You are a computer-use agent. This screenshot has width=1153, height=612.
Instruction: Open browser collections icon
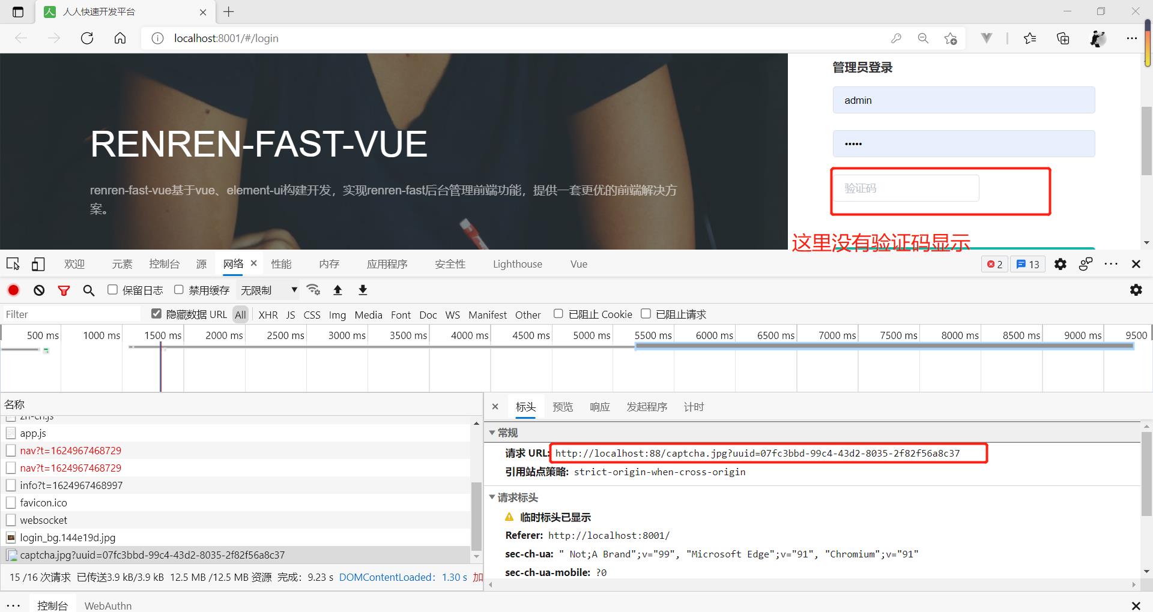pos(1063,38)
